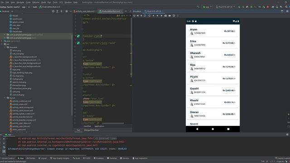
Task: Click emulator toolbar home circle icon
Action: tap(157, 16)
